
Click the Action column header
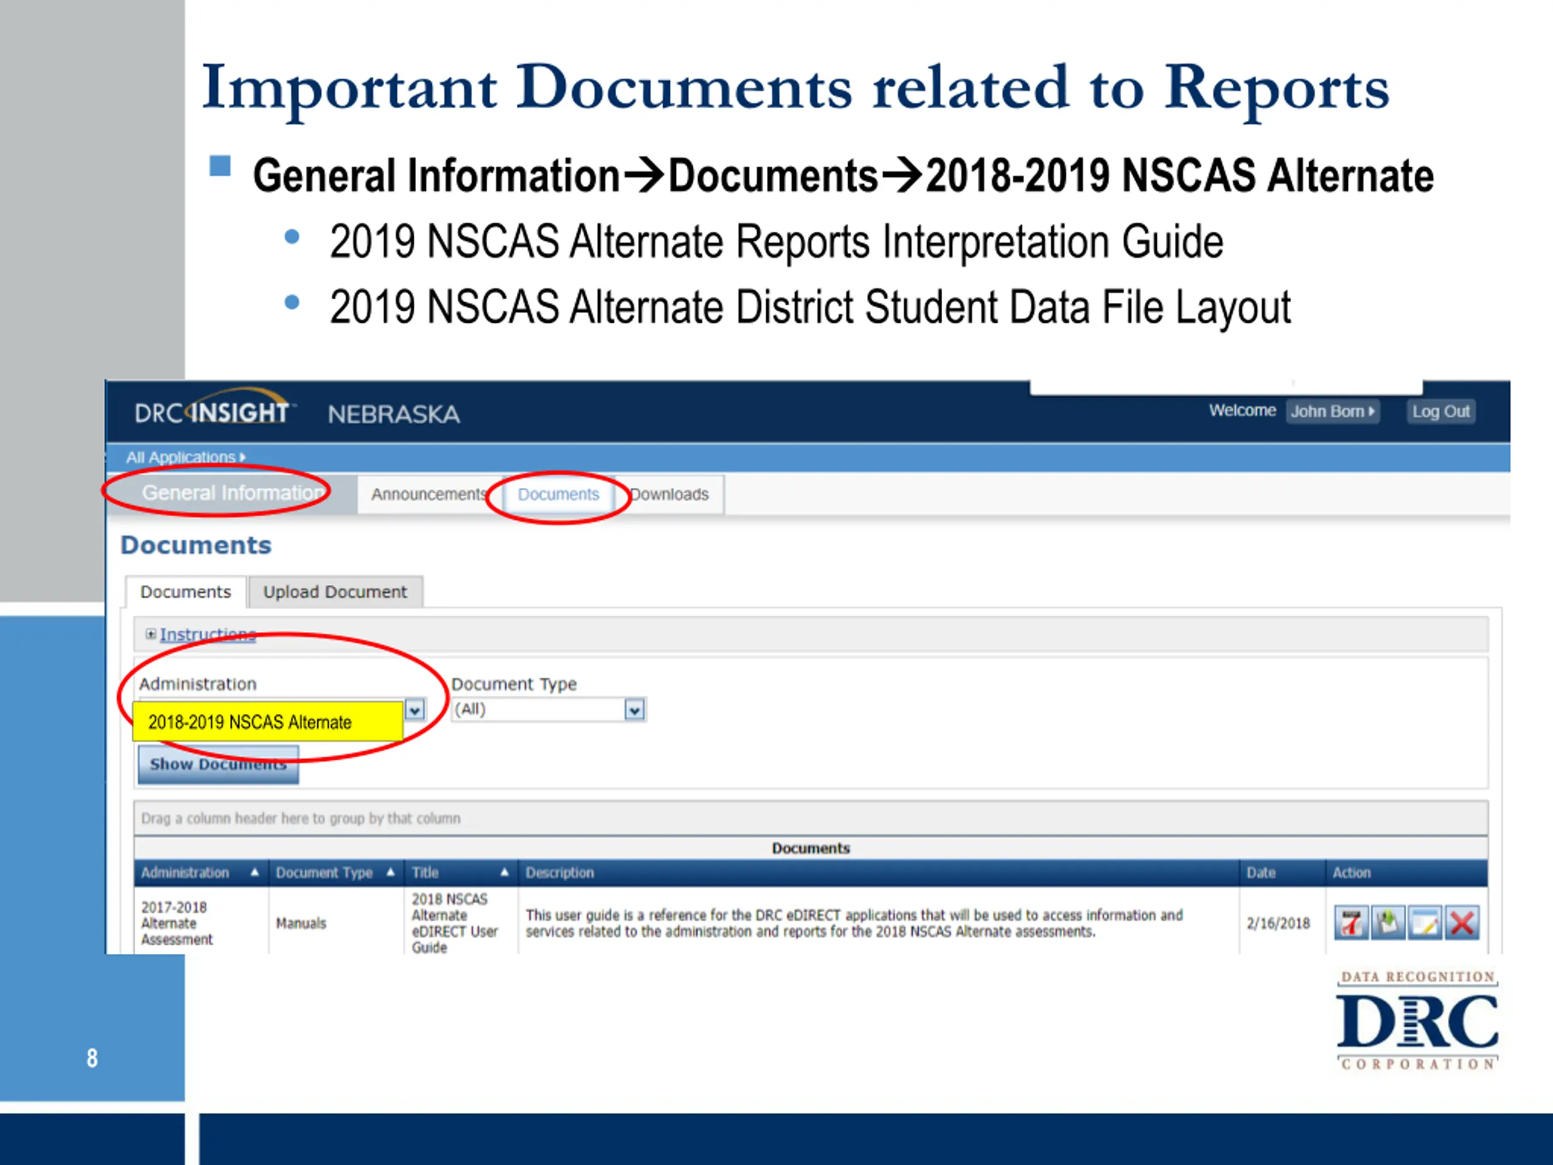(x=1406, y=873)
